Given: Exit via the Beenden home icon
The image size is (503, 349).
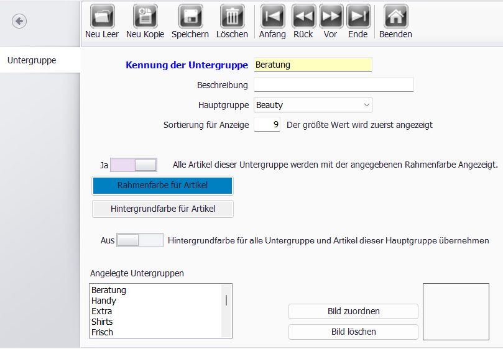Looking at the screenshot, I should (395, 16).
